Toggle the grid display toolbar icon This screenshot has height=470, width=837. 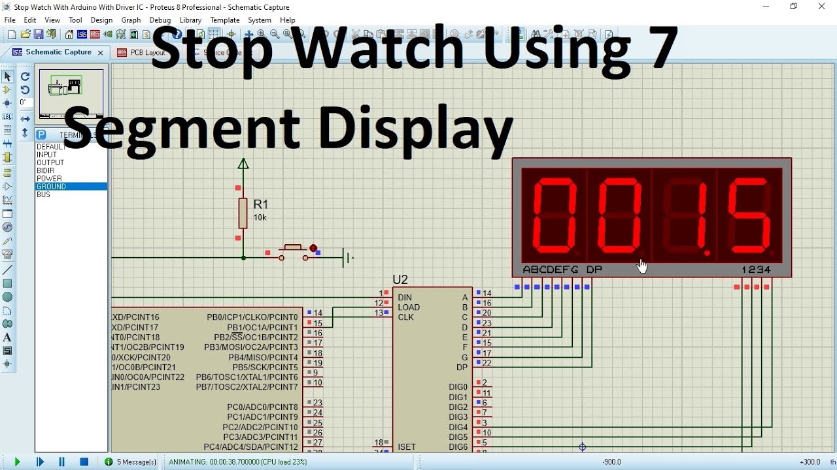(x=213, y=35)
